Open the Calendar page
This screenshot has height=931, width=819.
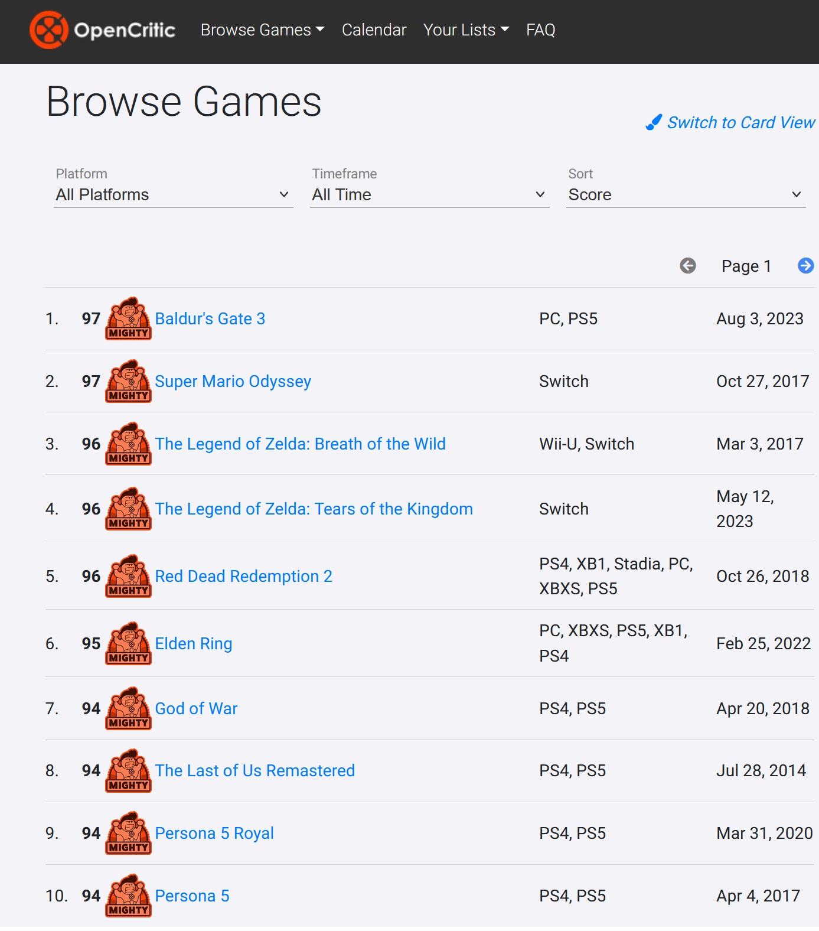pyautogui.click(x=374, y=30)
